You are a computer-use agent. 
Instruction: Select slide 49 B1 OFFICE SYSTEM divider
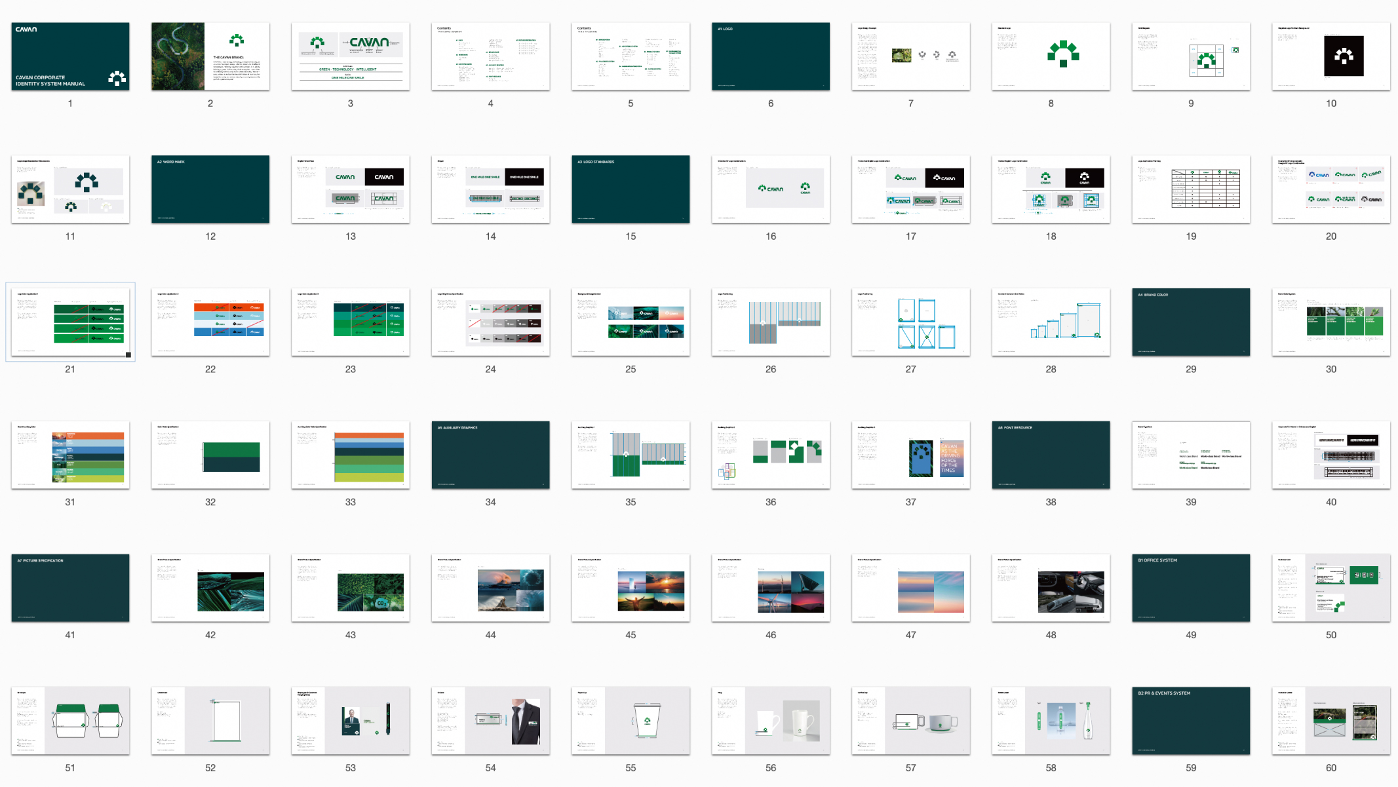click(1191, 588)
